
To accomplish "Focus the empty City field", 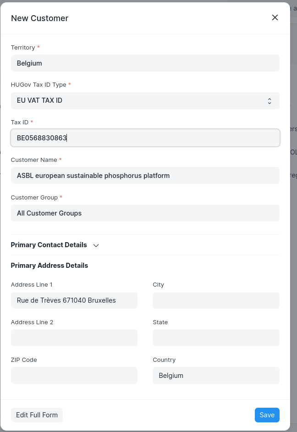I will pyautogui.click(x=216, y=300).
